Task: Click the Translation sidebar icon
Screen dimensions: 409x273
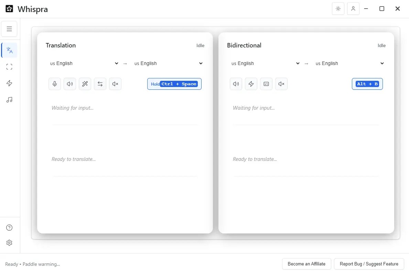Action: pyautogui.click(x=9, y=50)
